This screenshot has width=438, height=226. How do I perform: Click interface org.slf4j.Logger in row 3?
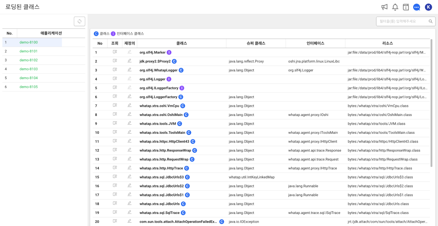[301, 70]
